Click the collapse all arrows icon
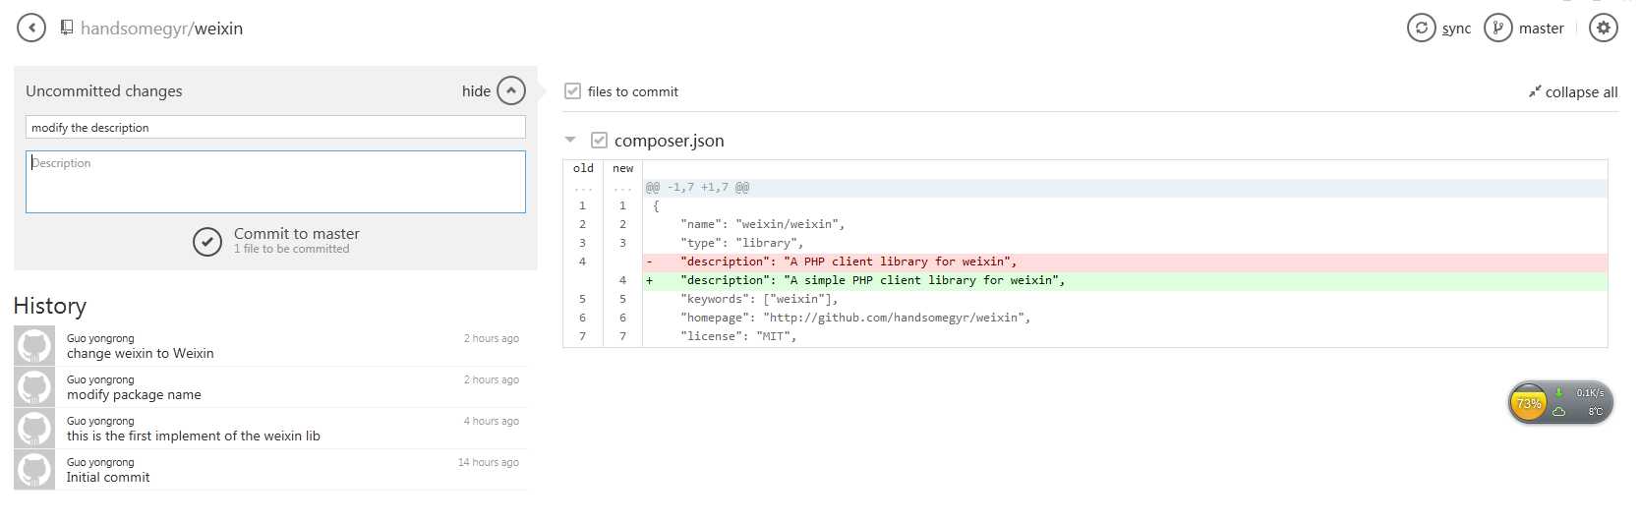This screenshot has height=523, width=1639. coord(1535,91)
